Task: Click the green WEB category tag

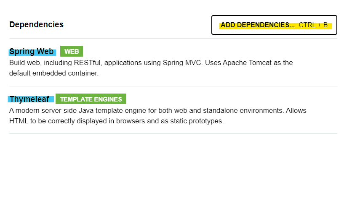Action: click(x=72, y=51)
